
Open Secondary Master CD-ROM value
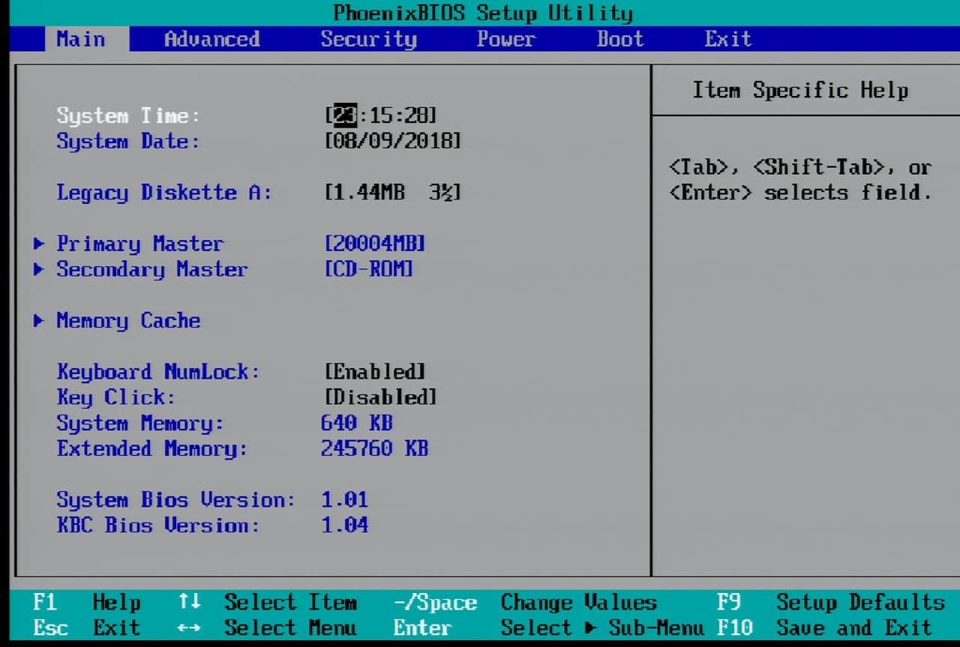pyautogui.click(x=369, y=269)
